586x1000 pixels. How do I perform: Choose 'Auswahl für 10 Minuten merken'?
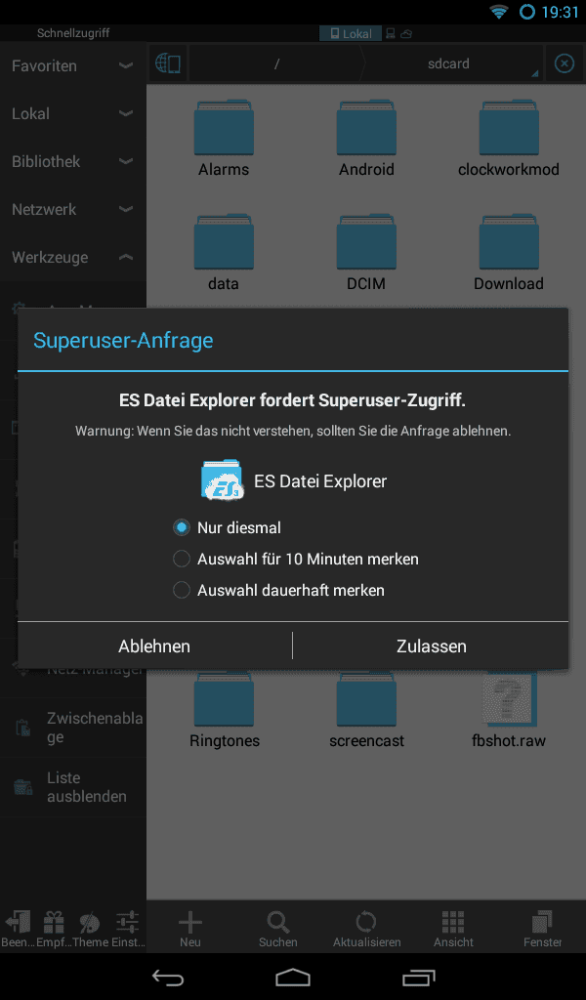[x=296, y=560]
